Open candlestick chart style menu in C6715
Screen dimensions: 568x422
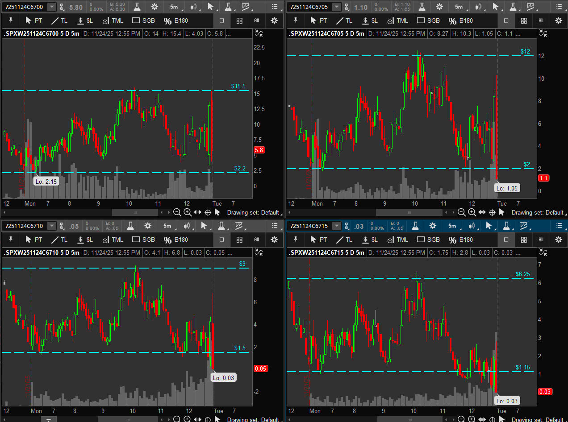click(477, 226)
